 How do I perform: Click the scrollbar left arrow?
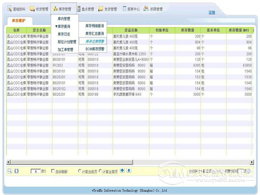tap(8, 162)
